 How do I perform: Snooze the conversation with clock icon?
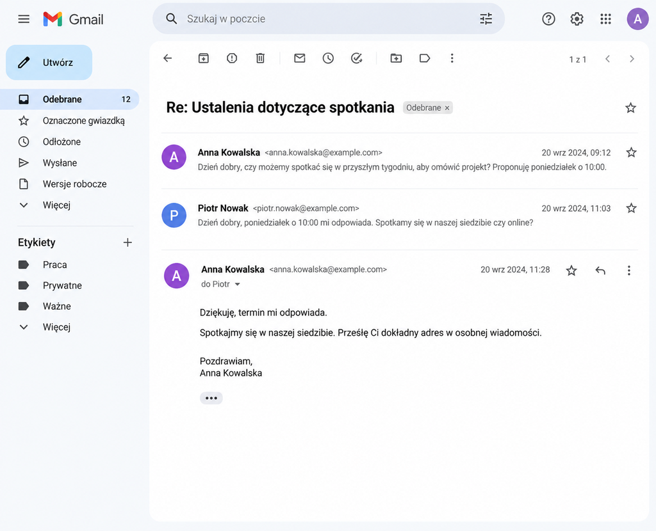click(x=328, y=58)
